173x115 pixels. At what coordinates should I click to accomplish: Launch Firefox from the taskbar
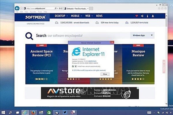click(33, 112)
